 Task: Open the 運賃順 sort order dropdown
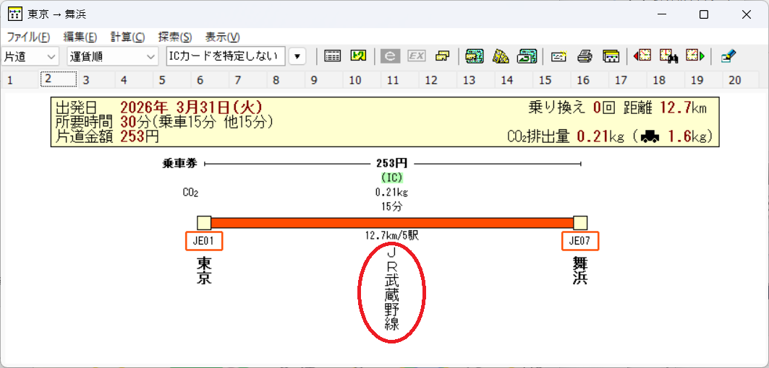point(112,56)
